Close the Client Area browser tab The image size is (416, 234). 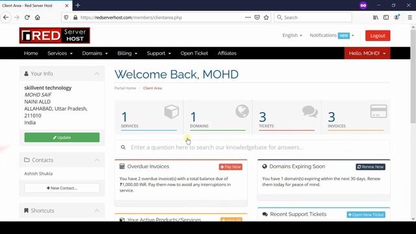tap(66, 6)
